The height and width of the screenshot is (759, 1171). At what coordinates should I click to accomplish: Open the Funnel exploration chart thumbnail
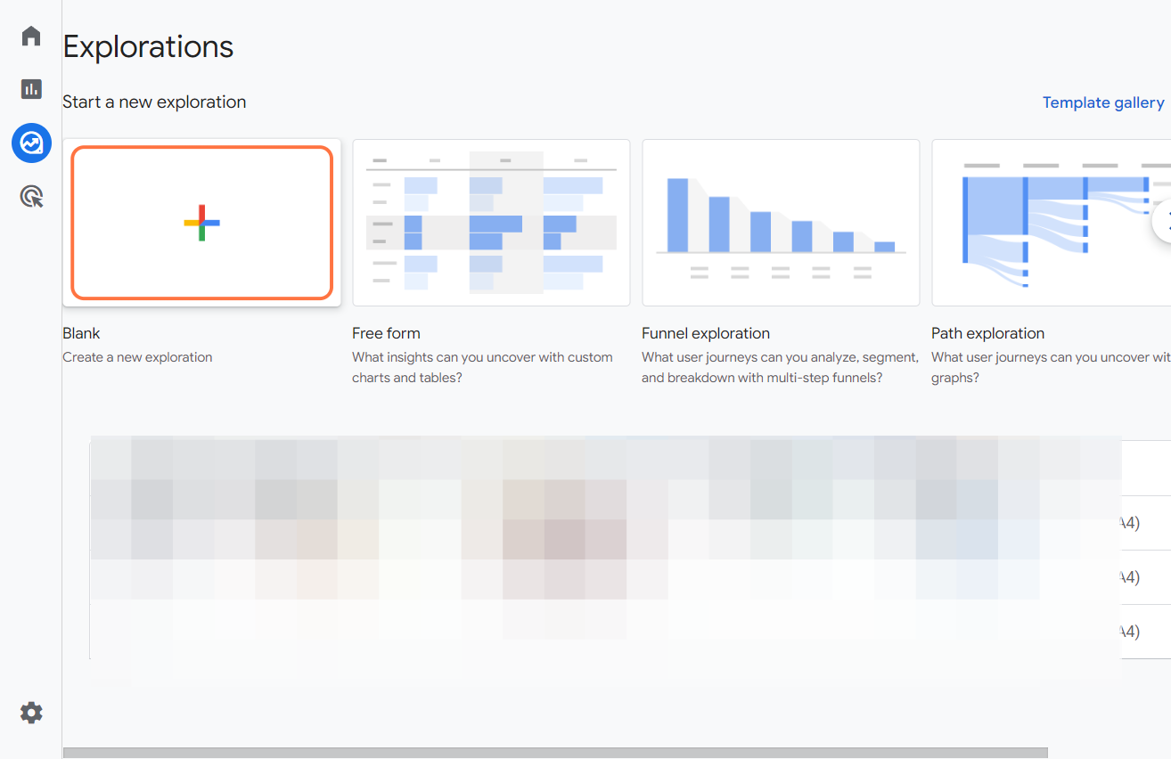(781, 223)
